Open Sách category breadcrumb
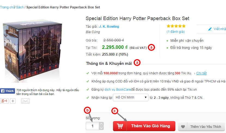 20,7
